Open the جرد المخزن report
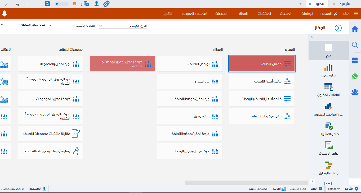 (190, 81)
